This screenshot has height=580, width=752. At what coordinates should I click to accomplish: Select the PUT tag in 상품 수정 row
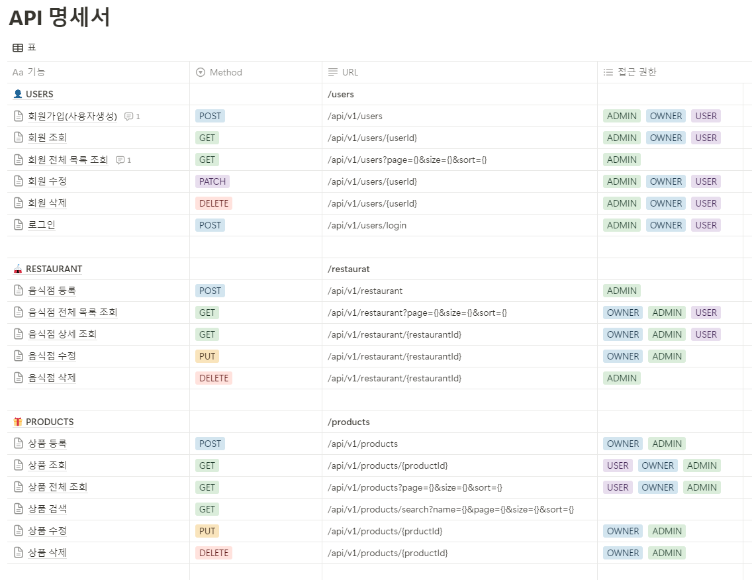tap(207, 530)
